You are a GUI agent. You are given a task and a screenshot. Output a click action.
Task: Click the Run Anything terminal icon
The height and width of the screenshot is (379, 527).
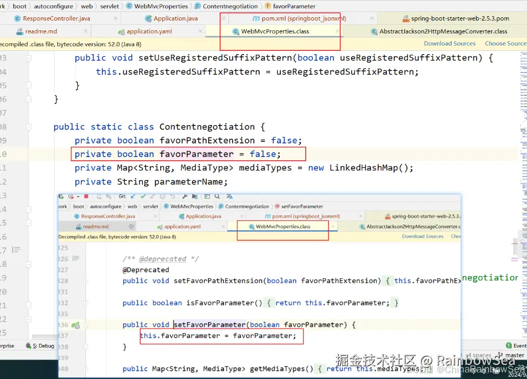[x=207, y=197]
